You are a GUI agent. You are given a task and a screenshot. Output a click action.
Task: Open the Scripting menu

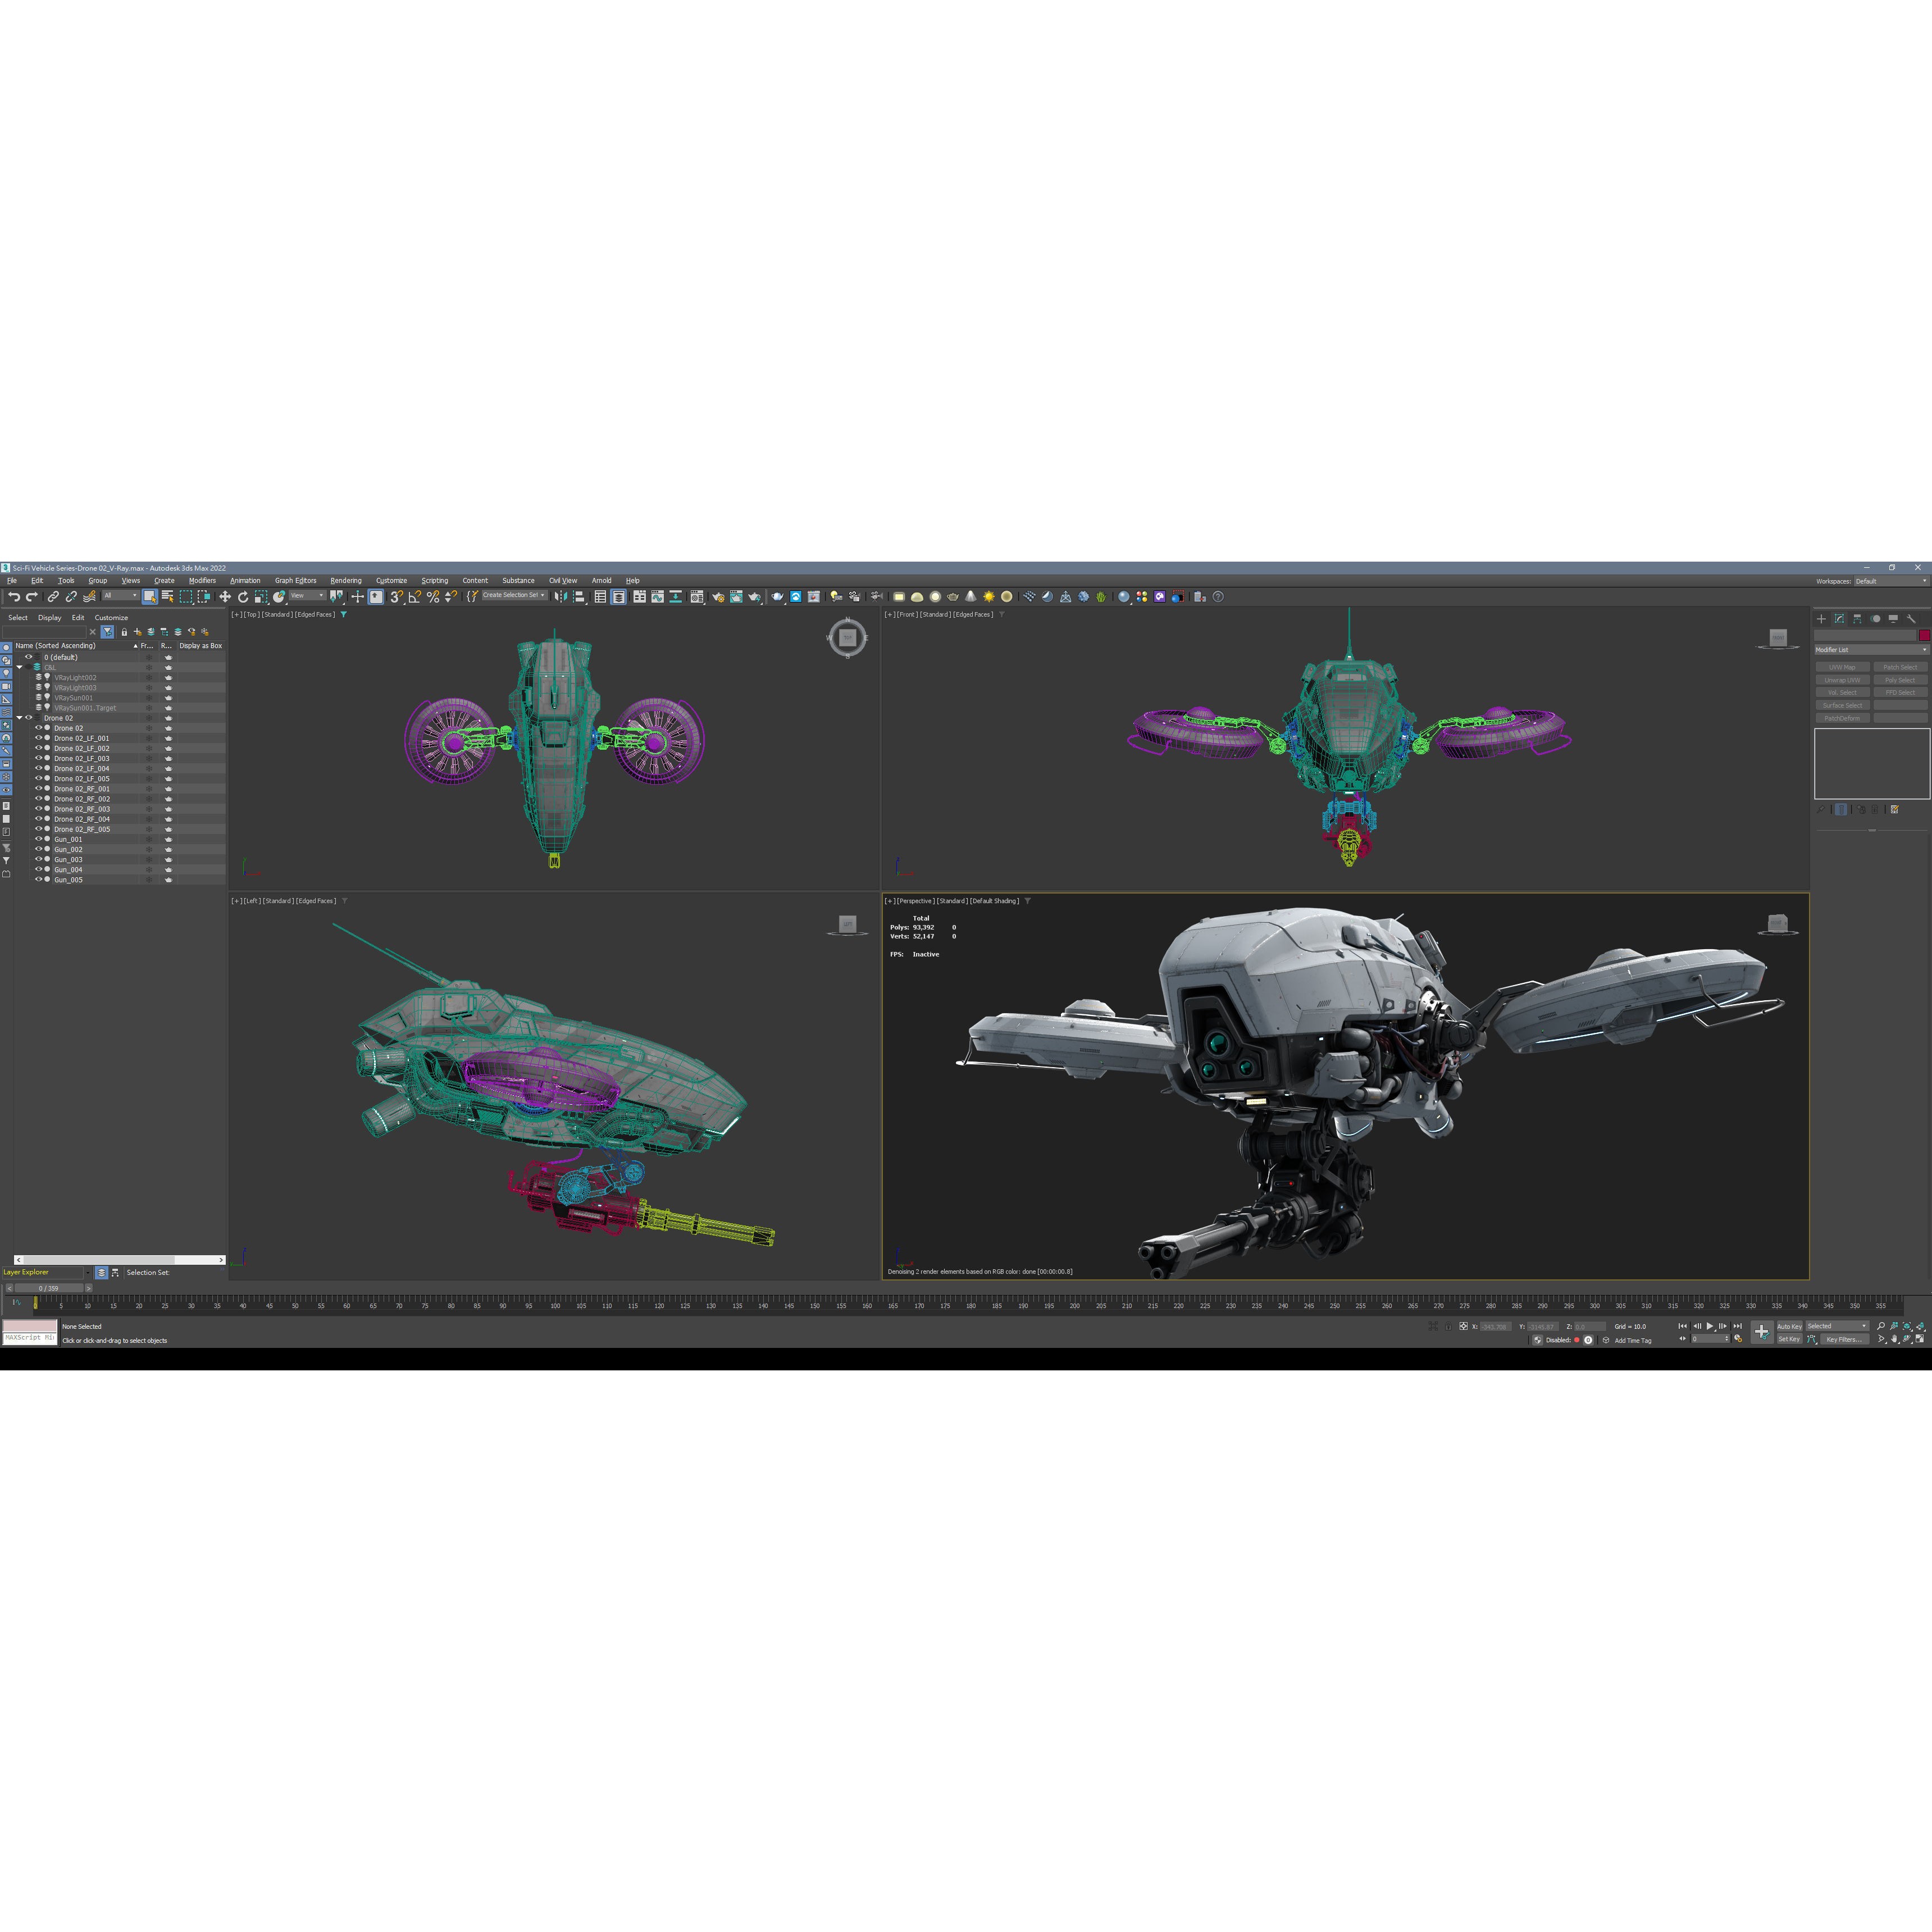coord(434,581)
